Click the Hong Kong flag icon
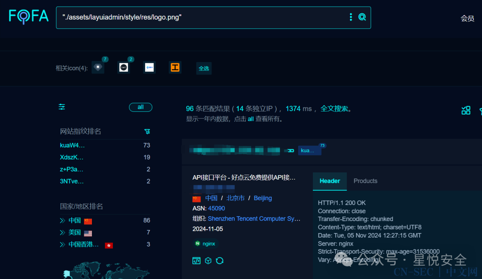Screen dimensions: 482x279 109,245
